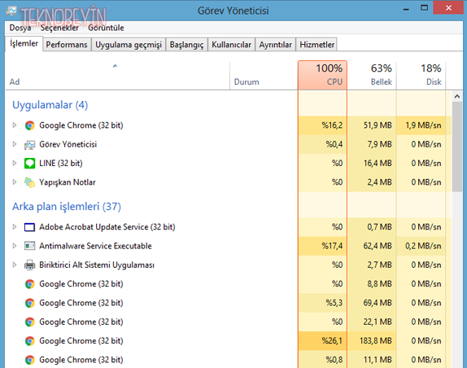The width and height of the screenshot is (467, 368).
Task: Click the printer icon of Biriktirici Alt Sistemi
Action: coord(29,265)
